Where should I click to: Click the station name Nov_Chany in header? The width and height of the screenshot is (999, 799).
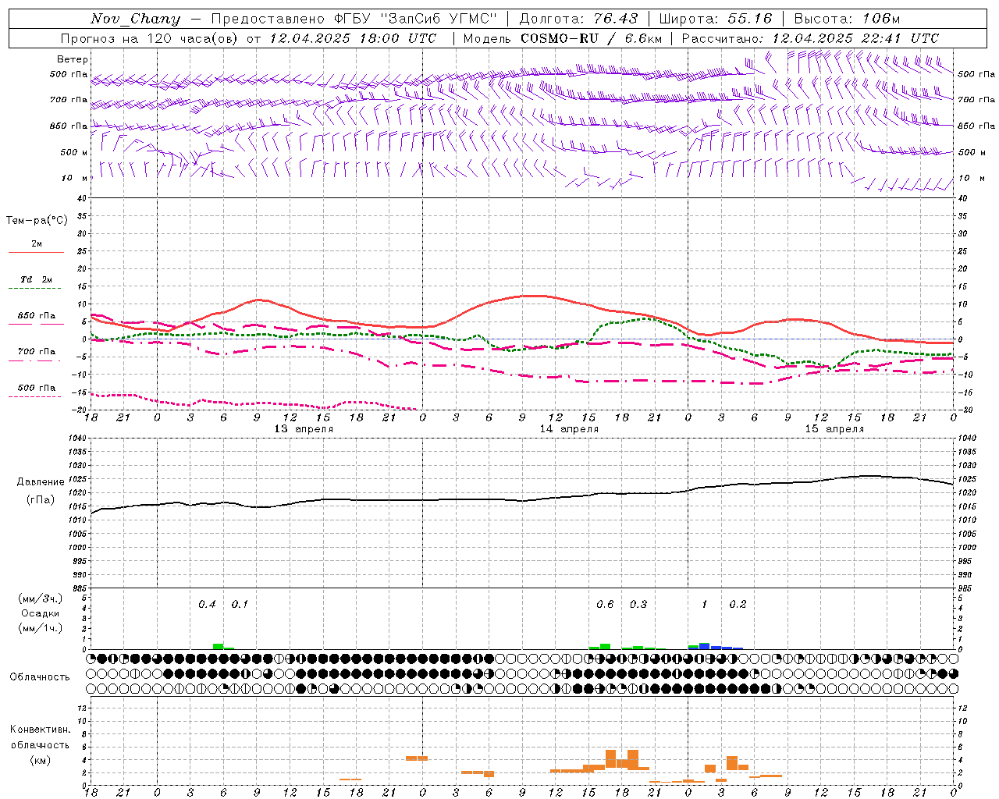pyautogui.click(x=136, y=19)
